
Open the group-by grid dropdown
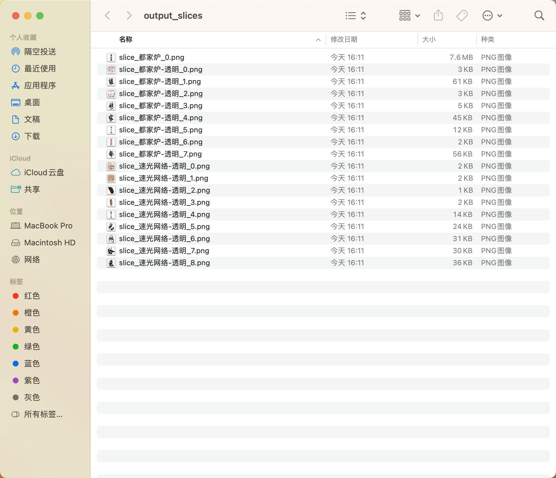409,16
